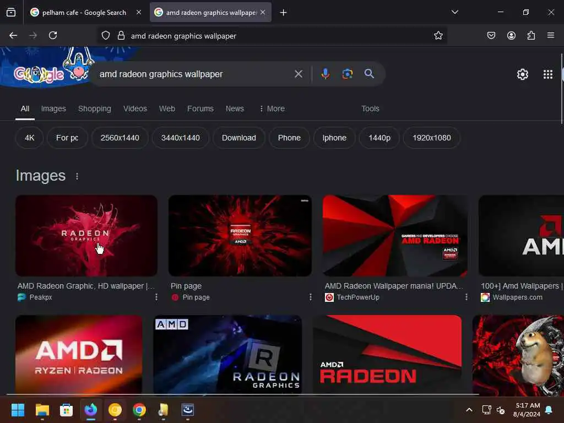Reload the current page
The width and height of the screenshot is (564, 423).
[53, 35]
